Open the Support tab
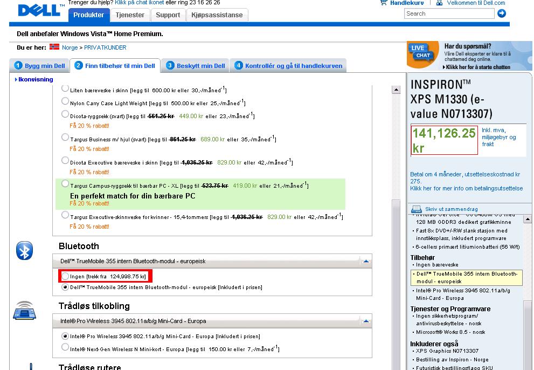Image resolution: width=534 pixels, height=370 pixels. click(x=168, y=15)
